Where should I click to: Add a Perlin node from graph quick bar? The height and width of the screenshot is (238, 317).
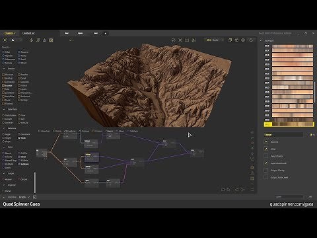(57, 131)
